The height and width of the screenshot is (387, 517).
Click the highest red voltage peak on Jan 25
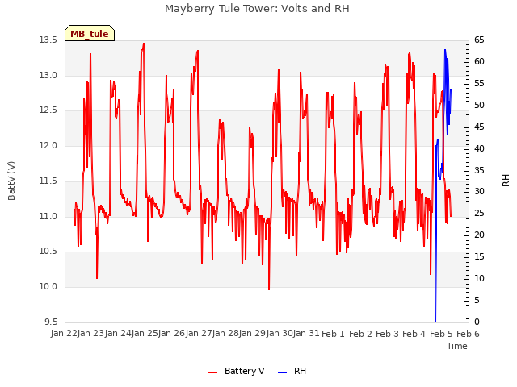pyautogui.click(x=144, y=44)
